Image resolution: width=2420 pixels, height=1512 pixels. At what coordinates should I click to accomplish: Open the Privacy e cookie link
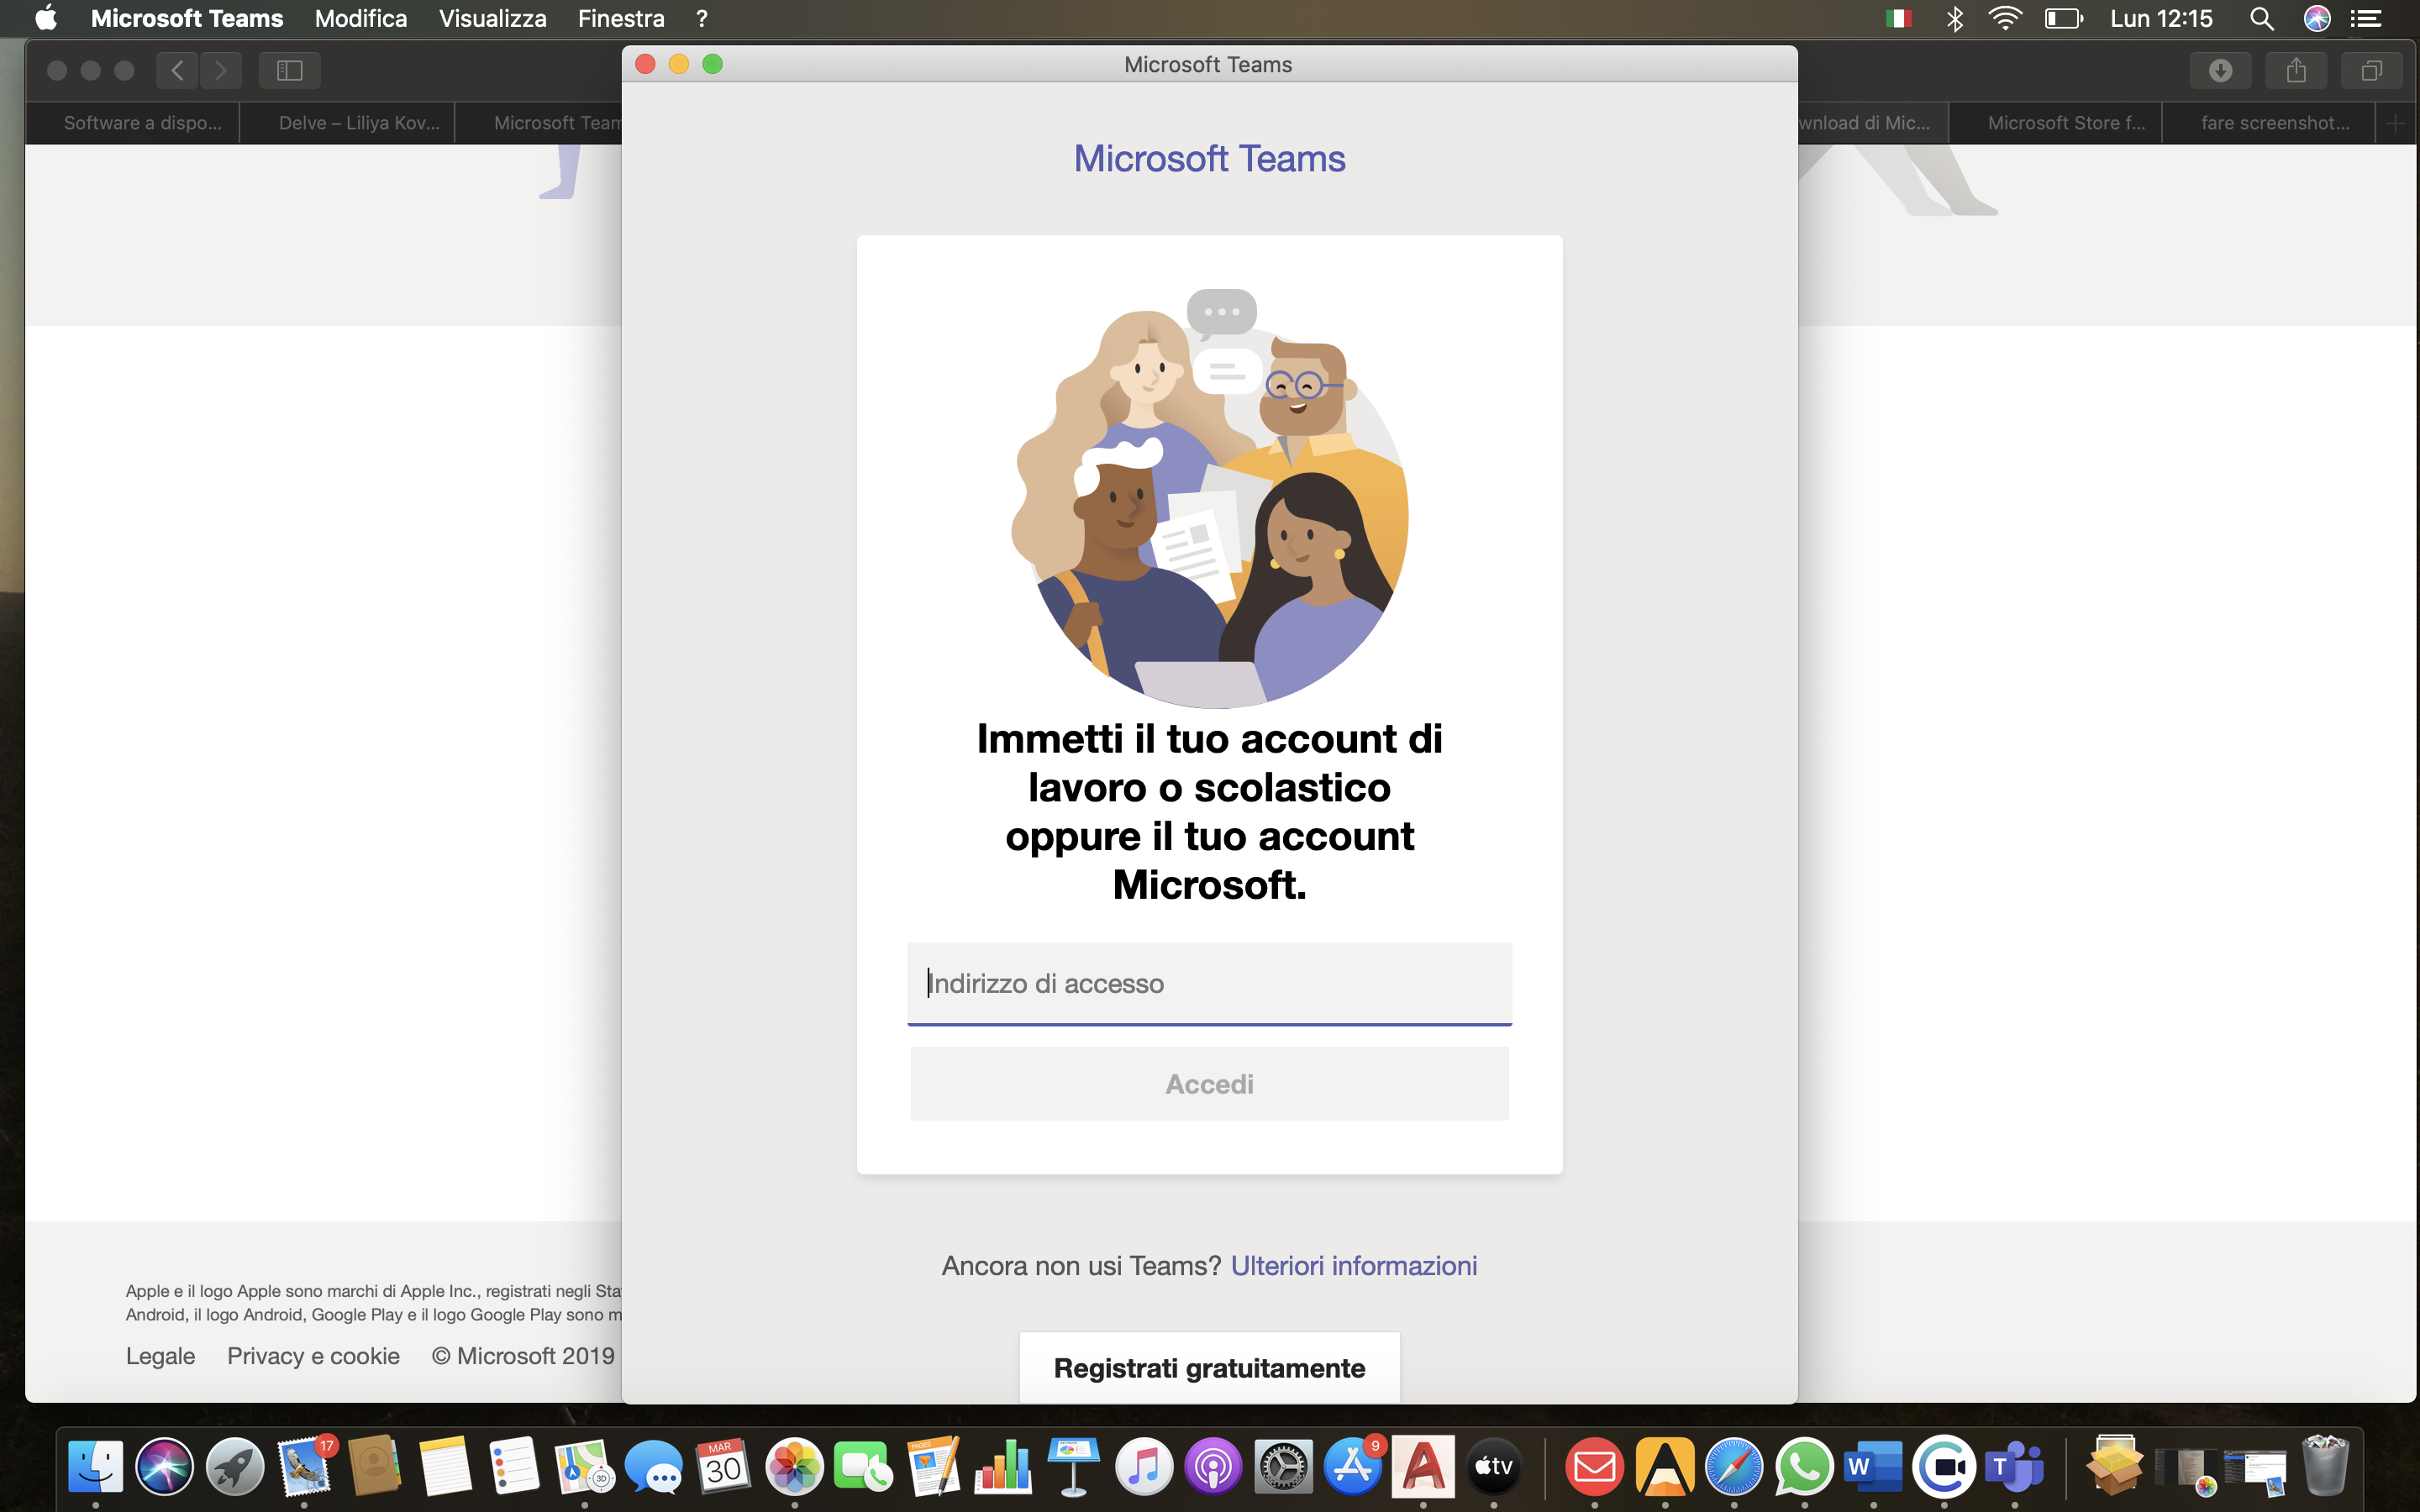[313, 1356]
